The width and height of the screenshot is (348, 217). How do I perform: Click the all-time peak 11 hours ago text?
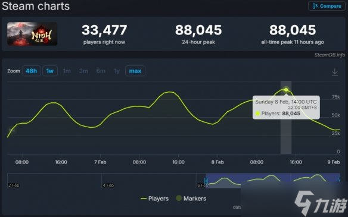(x=293, y=42)
